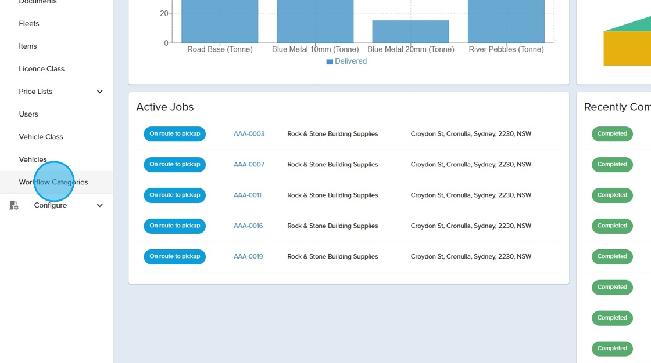Select Workflow Categories in the sidebar
Image resolution: width=651 pixels, height=363 pixels.
click(x=53, y=182)
